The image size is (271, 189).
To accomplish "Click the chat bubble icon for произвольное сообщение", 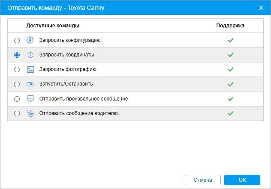I will tap(30, 99).
